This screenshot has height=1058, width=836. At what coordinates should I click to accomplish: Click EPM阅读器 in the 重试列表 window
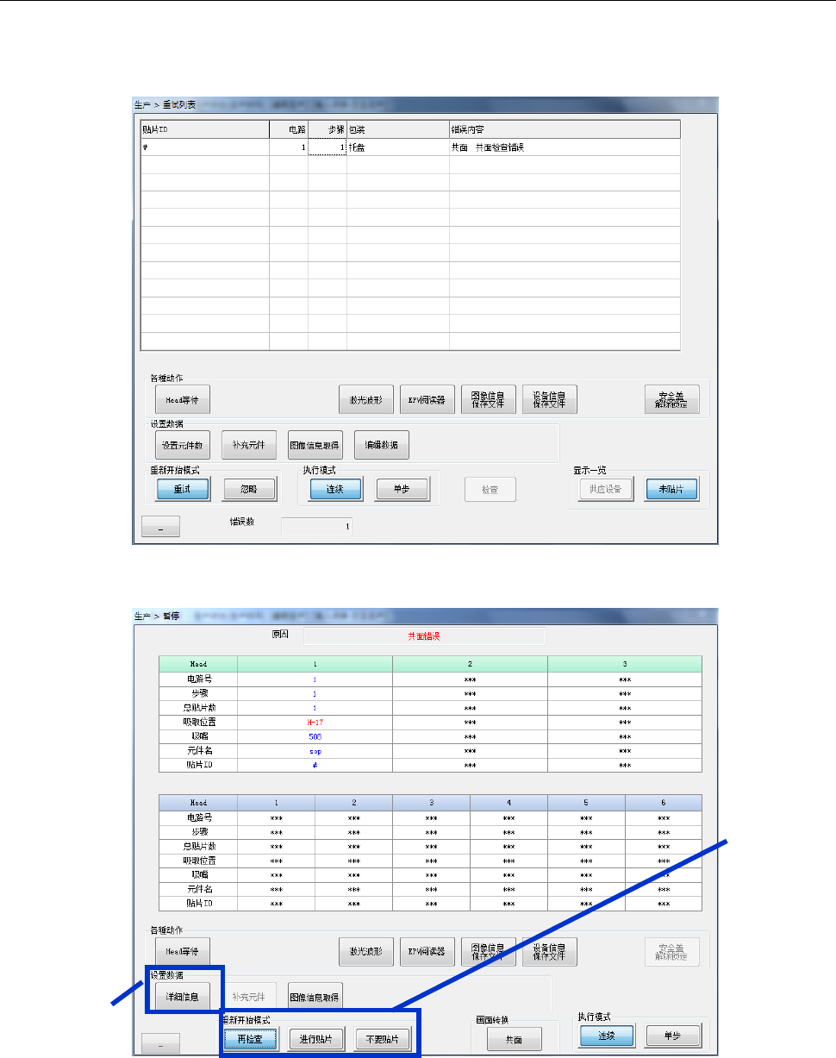pyautogui.click(x=427, y=400)
